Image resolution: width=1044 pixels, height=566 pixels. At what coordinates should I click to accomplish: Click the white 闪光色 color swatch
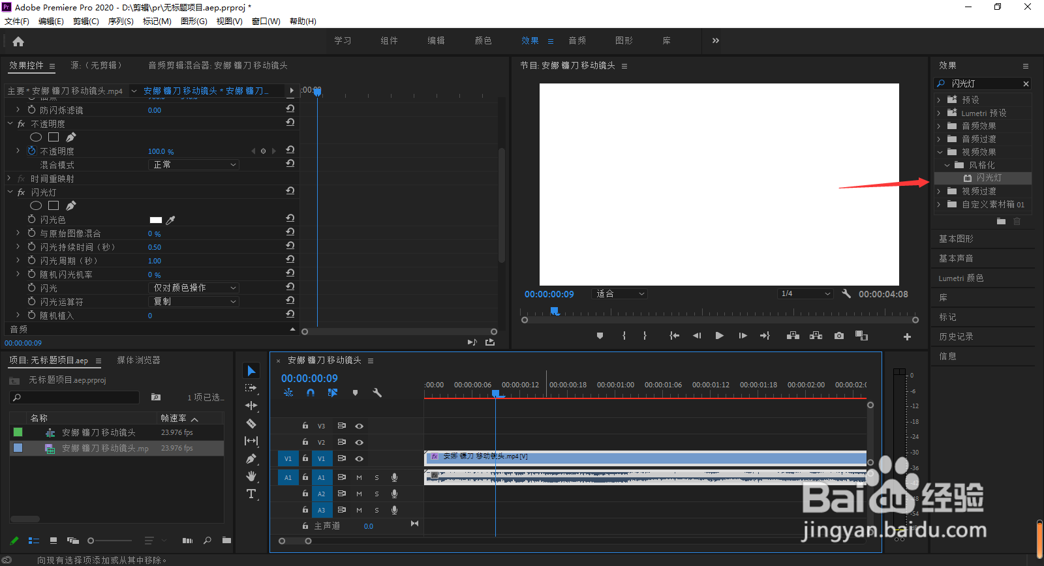click(155, 220)
